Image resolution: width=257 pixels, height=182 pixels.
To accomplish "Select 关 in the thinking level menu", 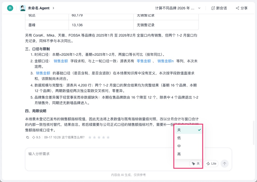I will coord(188,130).
